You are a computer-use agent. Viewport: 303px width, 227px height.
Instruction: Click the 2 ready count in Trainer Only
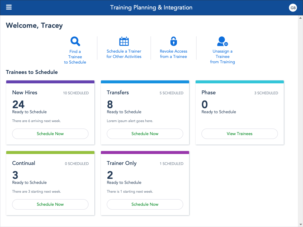pyautogui.click(x=110, y=175)
